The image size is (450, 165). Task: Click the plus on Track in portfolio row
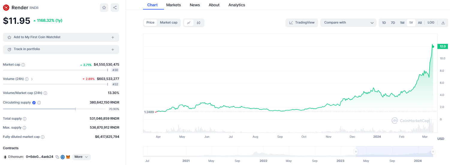coord(113,50)
